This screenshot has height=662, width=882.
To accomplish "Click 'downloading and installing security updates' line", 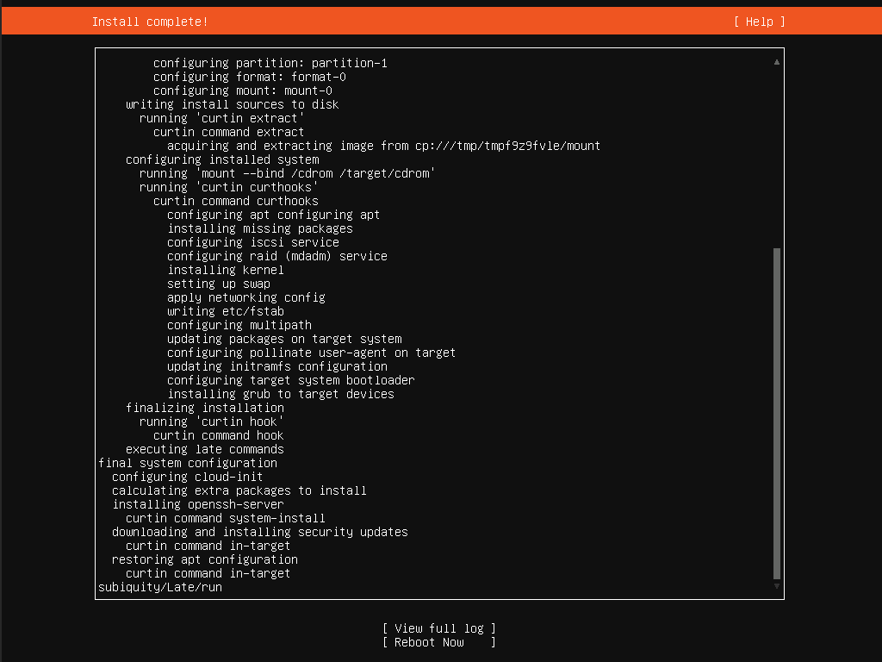I will [260, 532].
